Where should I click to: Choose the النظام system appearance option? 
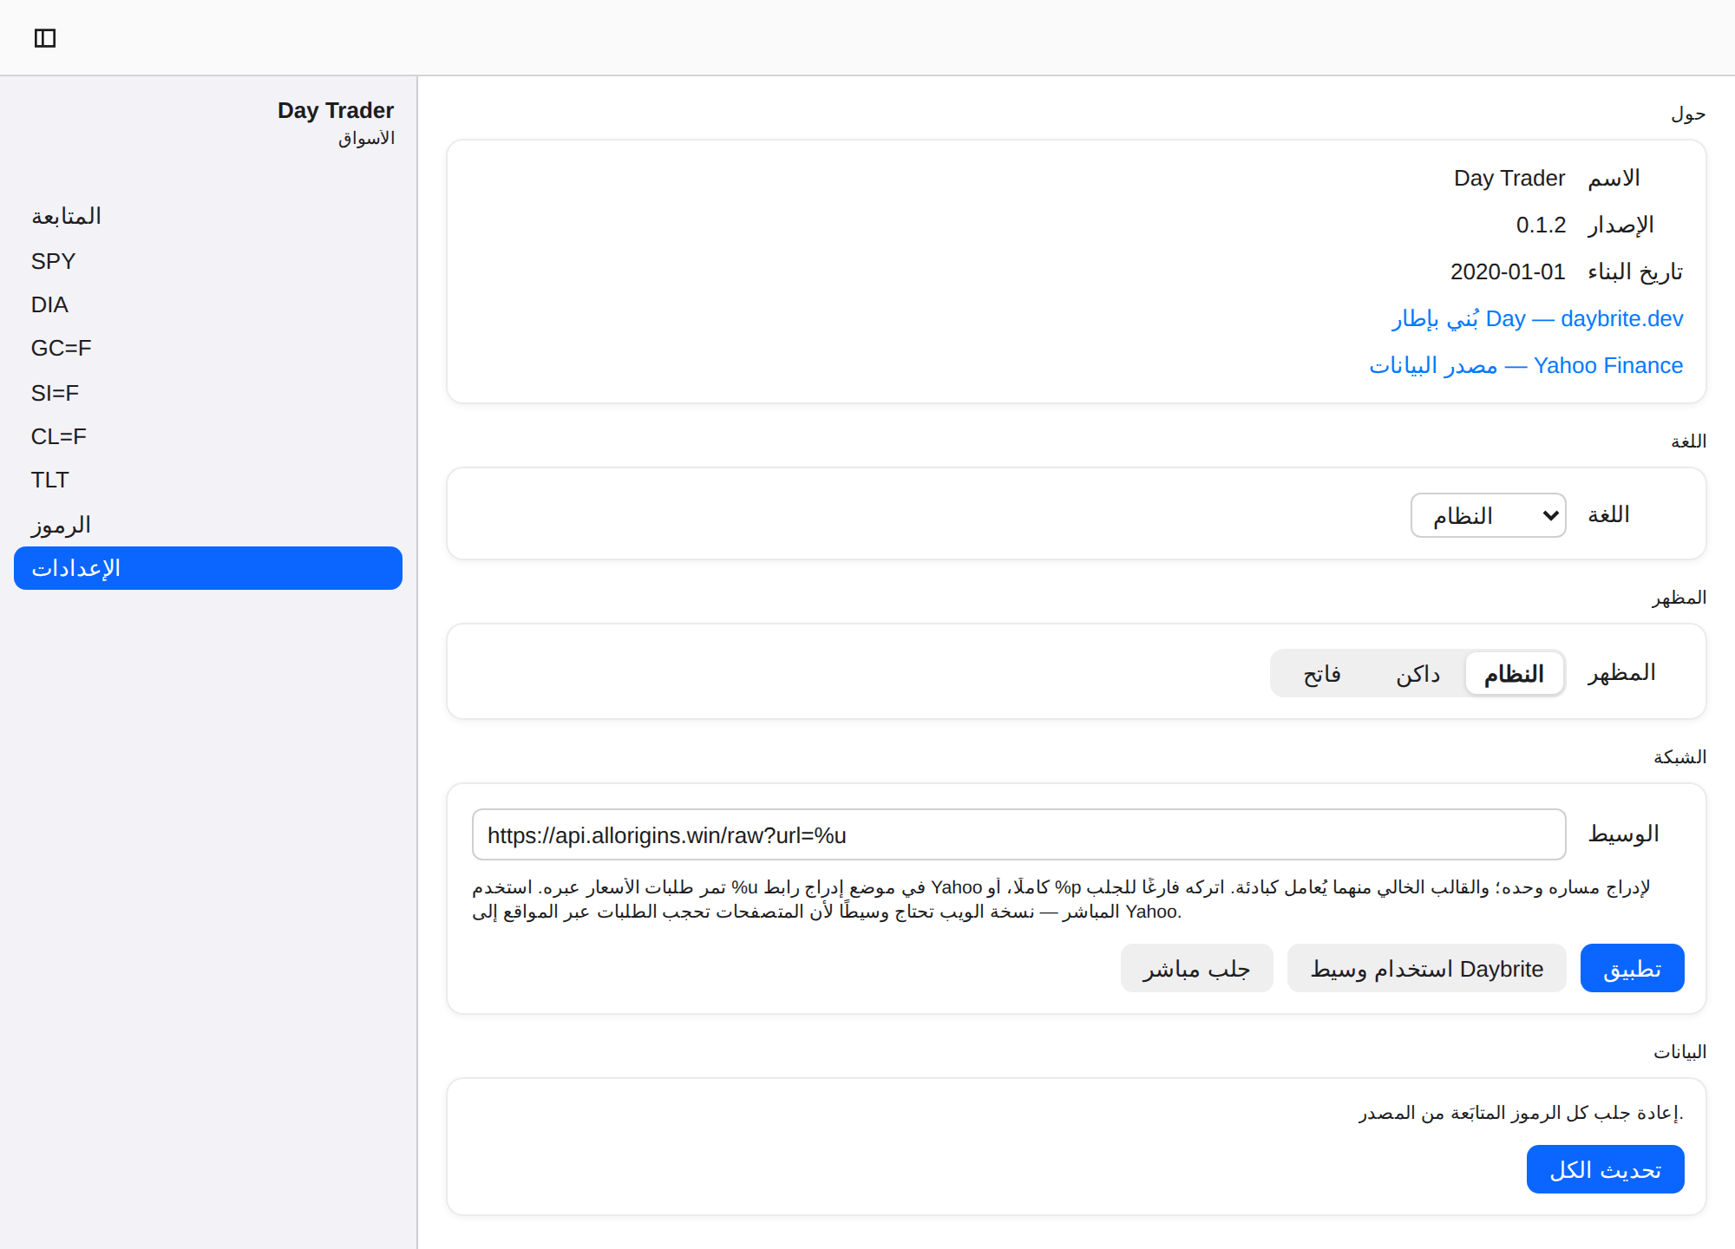tap(1515, 674)
